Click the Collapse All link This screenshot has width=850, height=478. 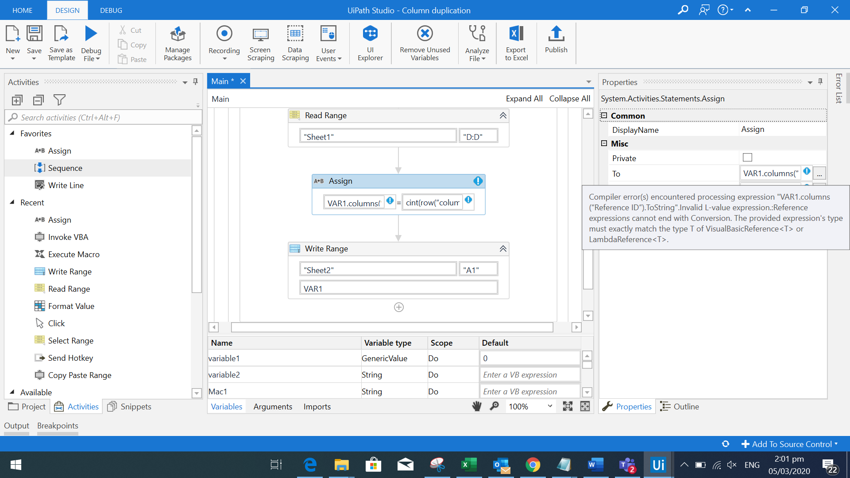click(569, 99)
